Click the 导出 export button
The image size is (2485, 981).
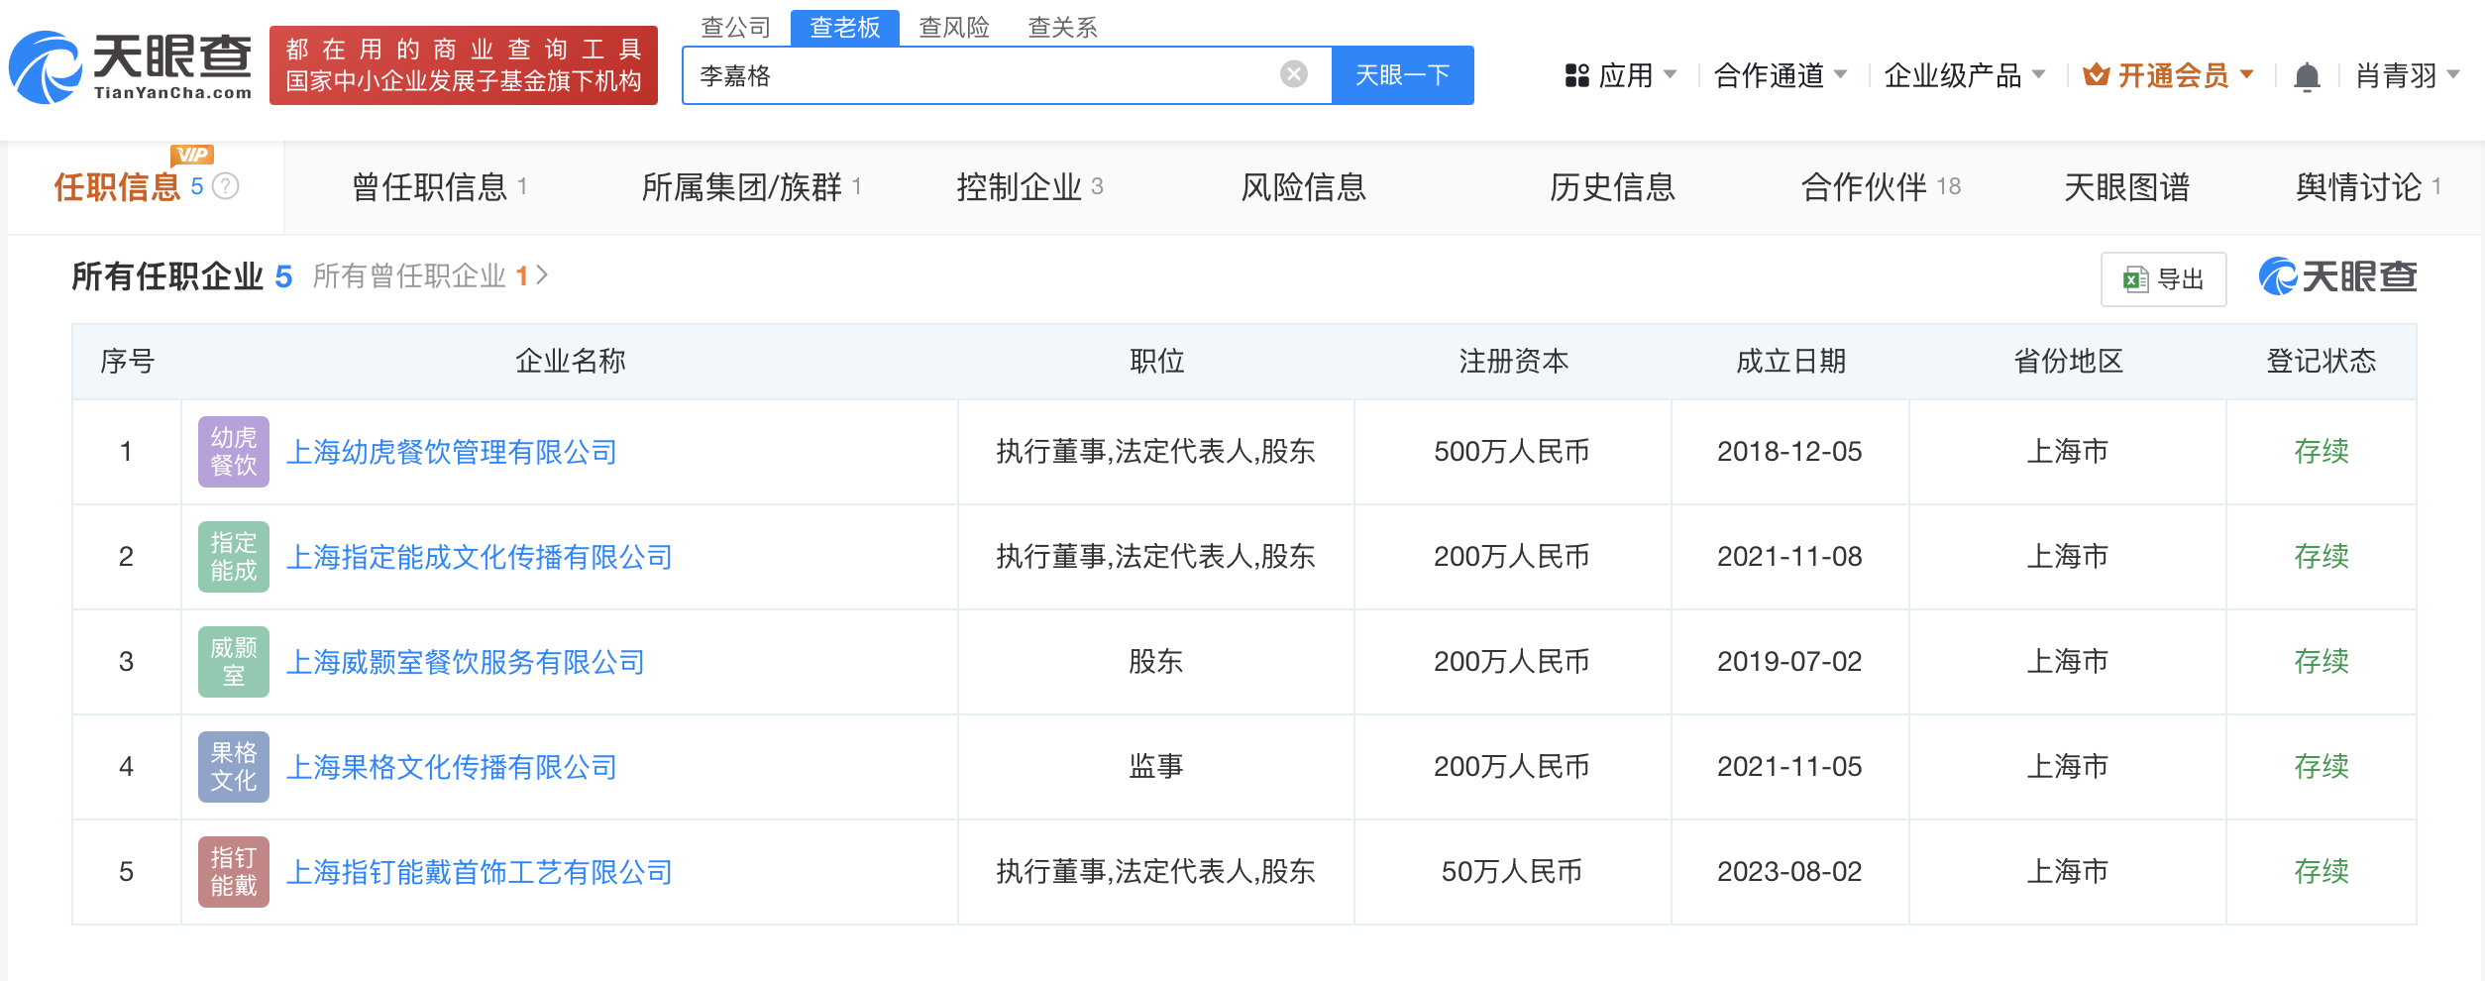pyautogui.click(x=2163, y=278)
